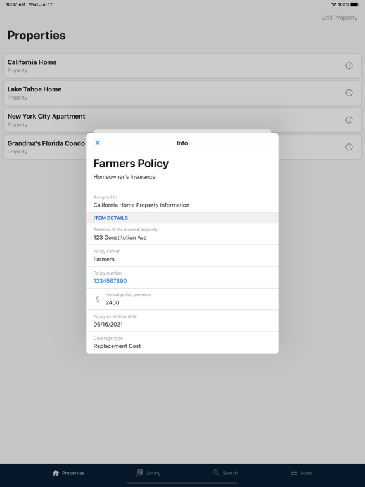The image size is (365, 487).
Task: Tap the ITEM DETAILS section header
Action: pyautogui.click(x=182, y=218)
